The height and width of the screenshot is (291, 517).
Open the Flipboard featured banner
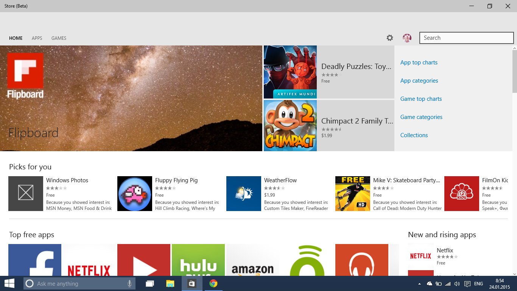coord(131,99)
